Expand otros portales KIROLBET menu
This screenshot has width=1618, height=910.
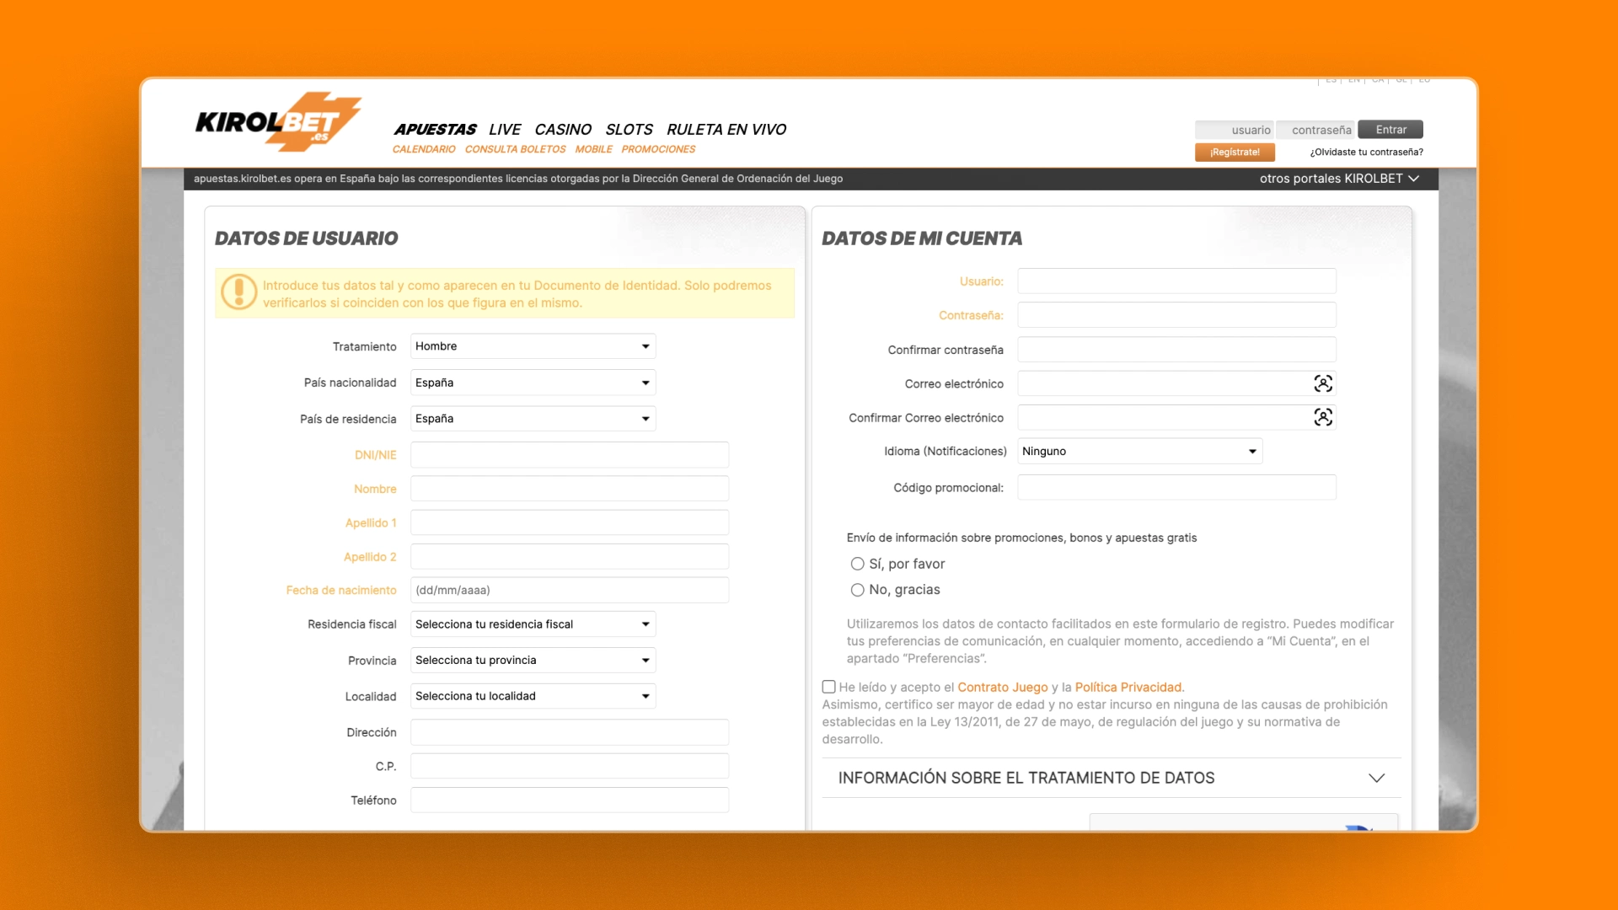click(1339, 179)
